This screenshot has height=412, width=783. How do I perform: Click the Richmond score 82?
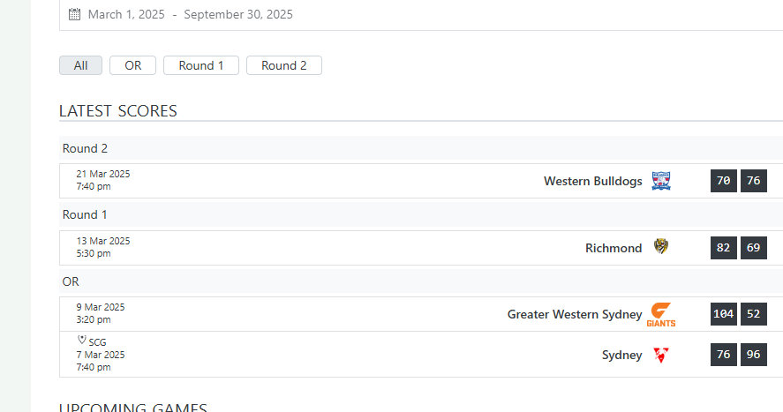[724, 248]
